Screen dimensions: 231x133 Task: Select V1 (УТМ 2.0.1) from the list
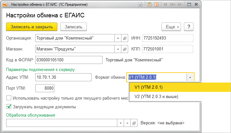pos(149,87)
